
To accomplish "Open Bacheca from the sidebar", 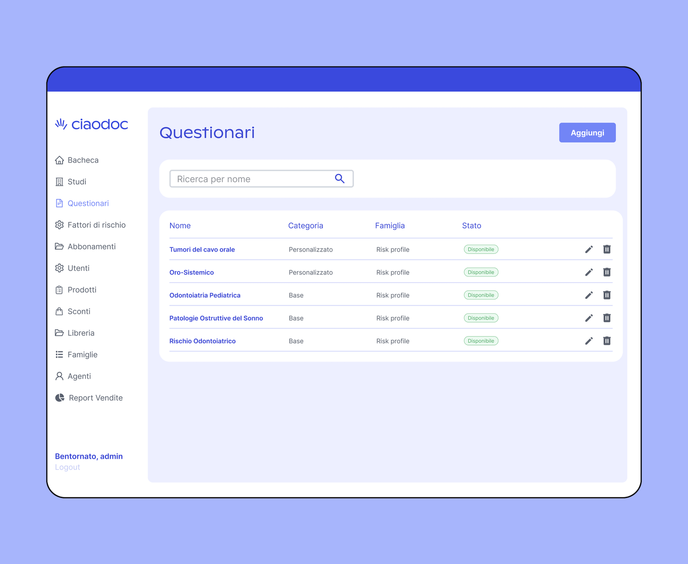I will click(x=83, y=160).
